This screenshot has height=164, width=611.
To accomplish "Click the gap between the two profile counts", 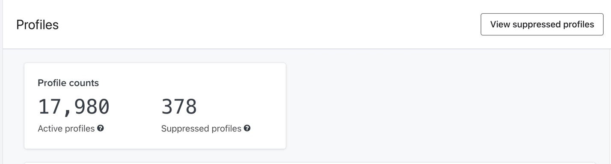I will 136,106.
